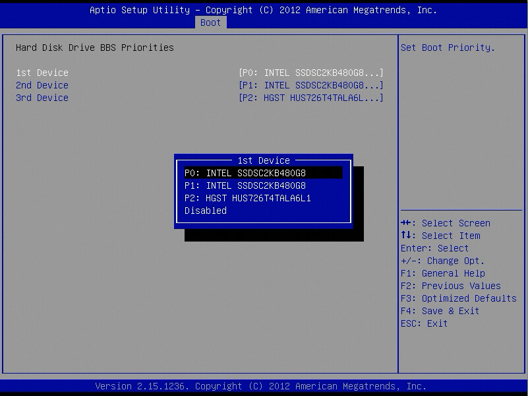Open the 3rd Device P2 HGST value
The width and height of the screenshot is (528, 396).
(x=311, y=98)
